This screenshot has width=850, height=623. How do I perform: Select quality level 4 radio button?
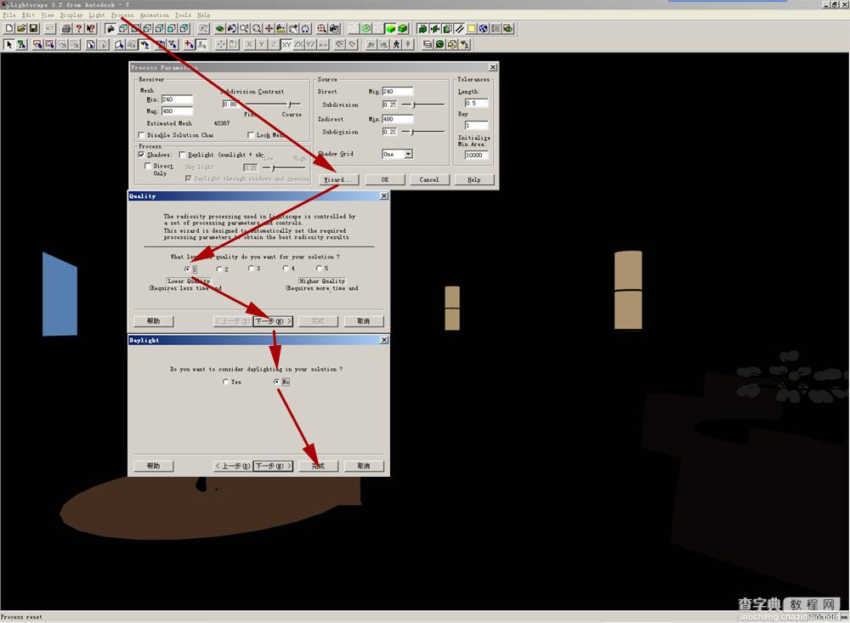pos(286,268)
